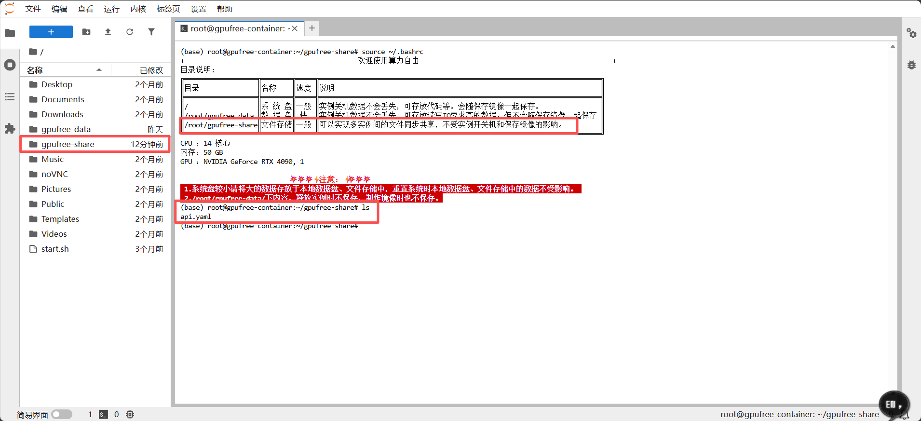Select the Desktop folder
The image size is (921, 421).
click(x=95, y=84)
